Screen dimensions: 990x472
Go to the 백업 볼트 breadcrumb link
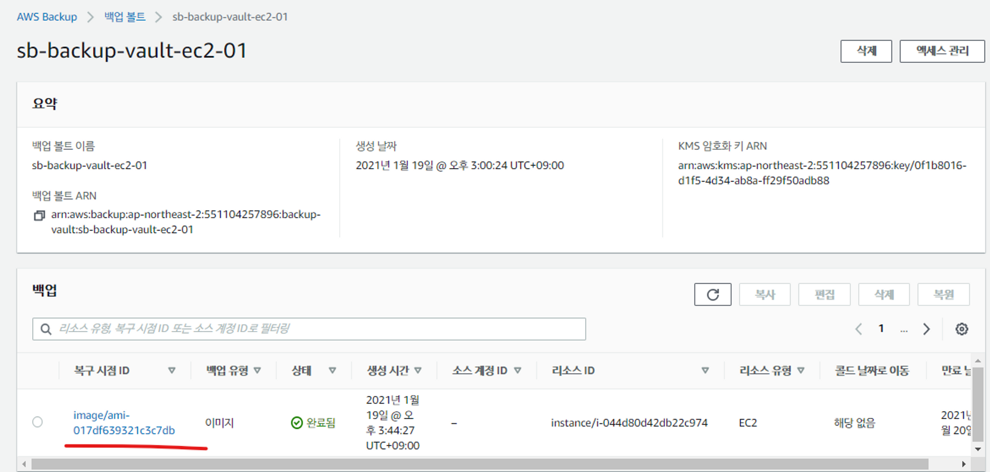point(125,17)
